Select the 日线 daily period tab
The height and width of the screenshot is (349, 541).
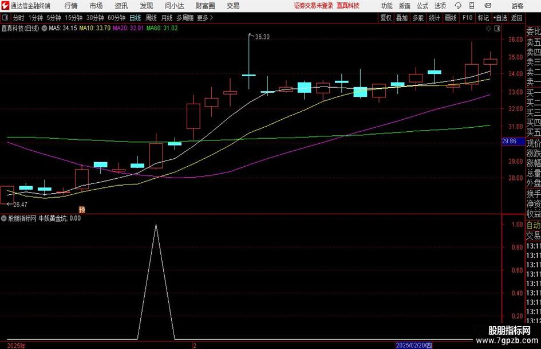point(135,18)
